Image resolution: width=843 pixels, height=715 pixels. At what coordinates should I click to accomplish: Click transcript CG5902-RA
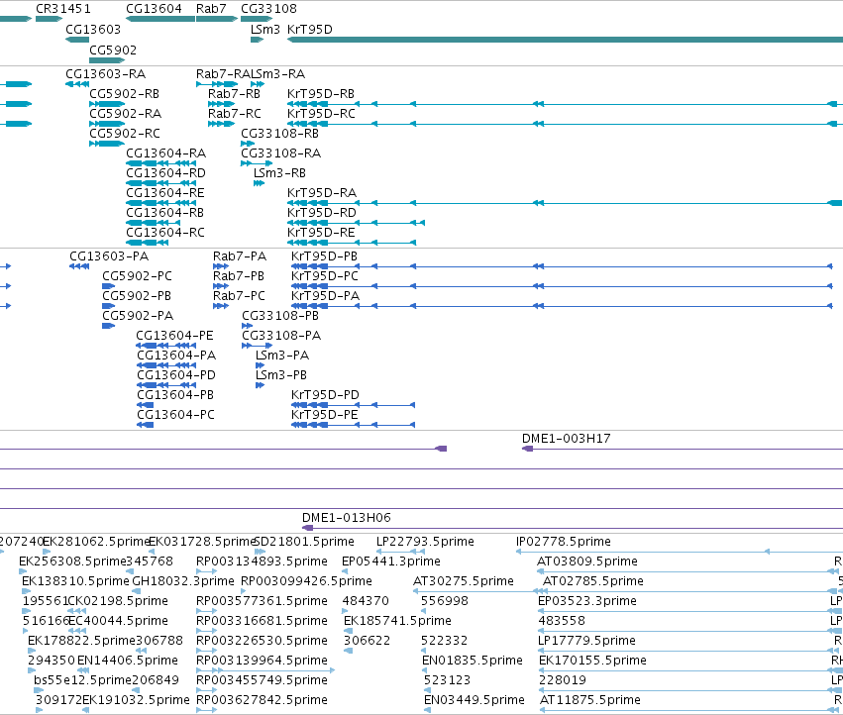(x=125, y=114)
